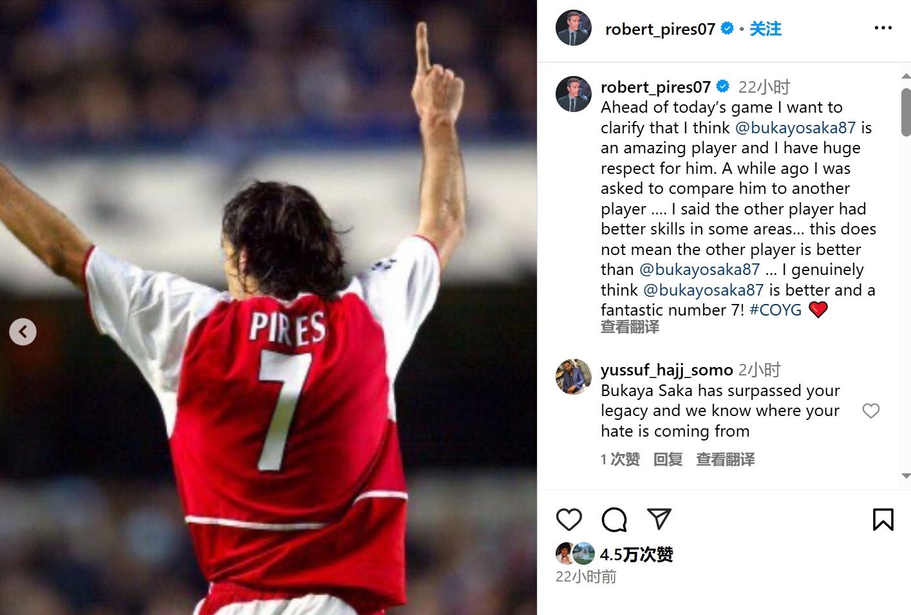Like the post with the heart icon

click(x=568, y=520)
